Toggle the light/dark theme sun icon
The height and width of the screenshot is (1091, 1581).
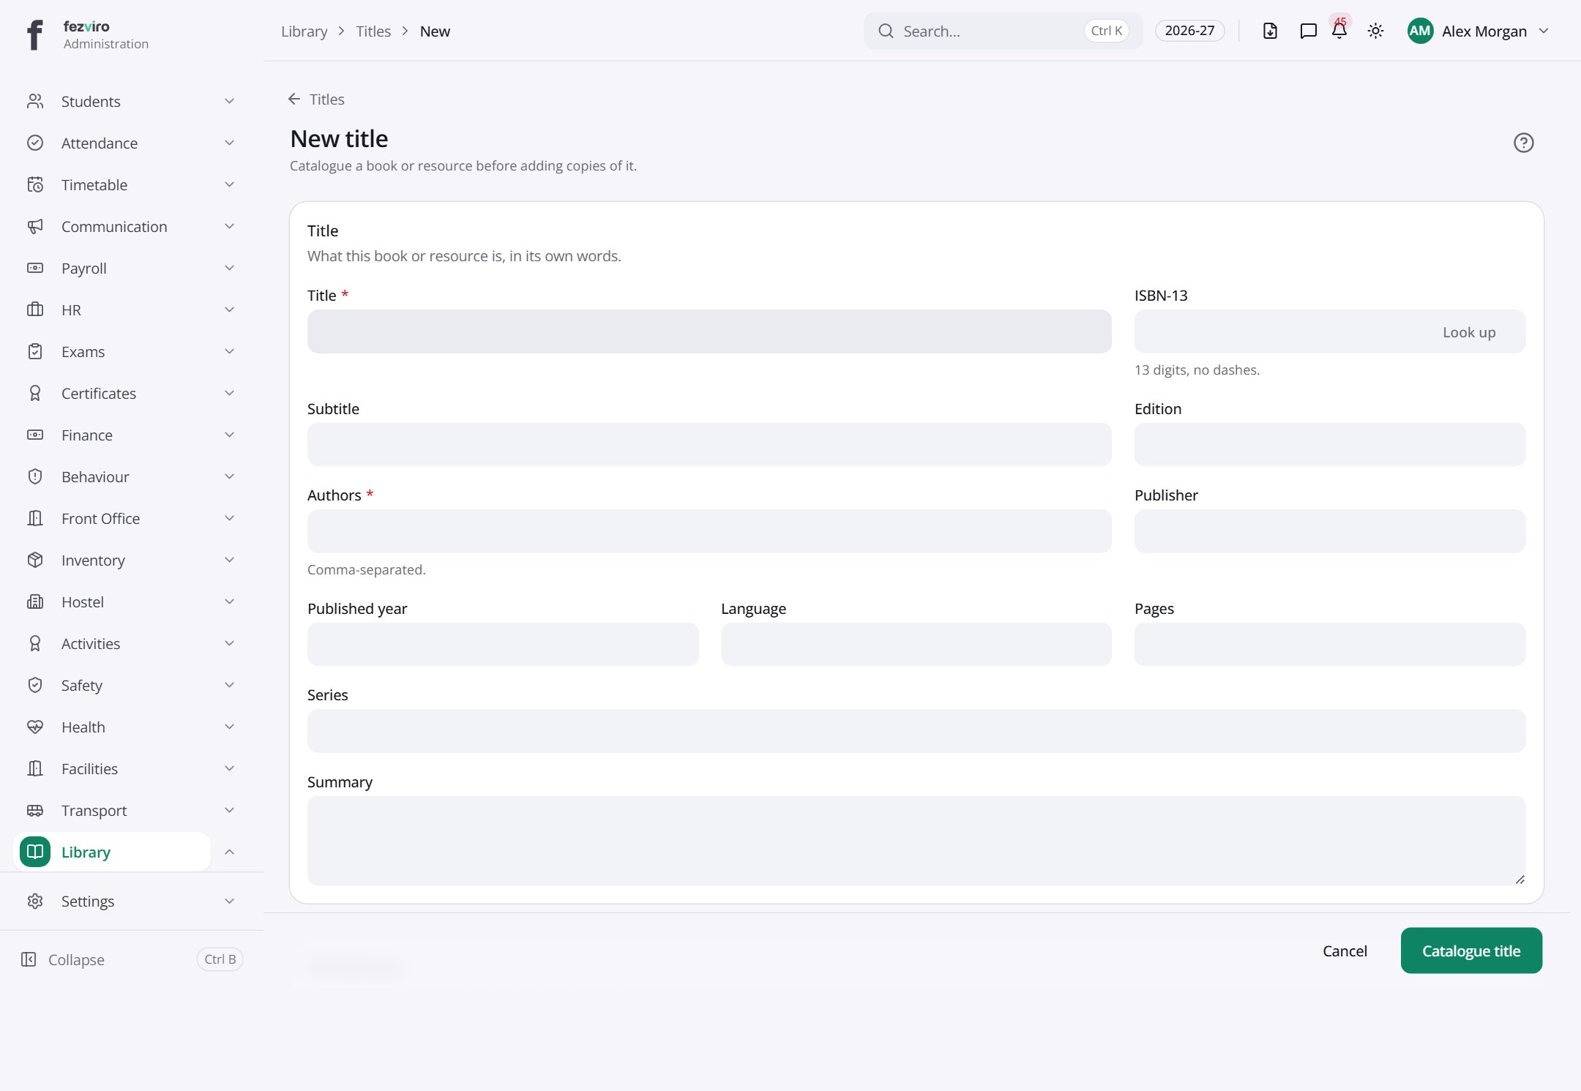(x=1375, y=31)
